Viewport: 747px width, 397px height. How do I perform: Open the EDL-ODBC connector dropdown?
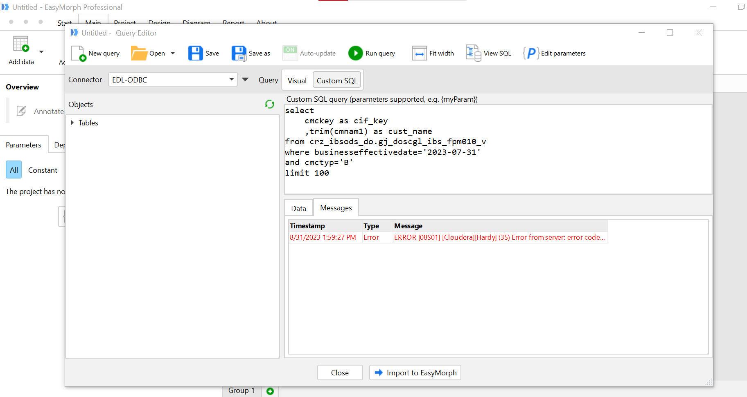pos(173,80)
